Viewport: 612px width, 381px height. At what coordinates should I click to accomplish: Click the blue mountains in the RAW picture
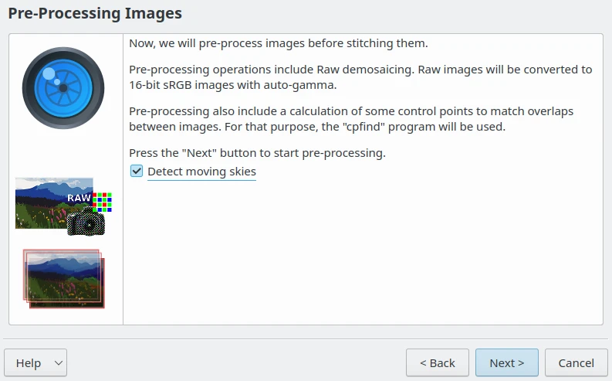tap(46, 190)
